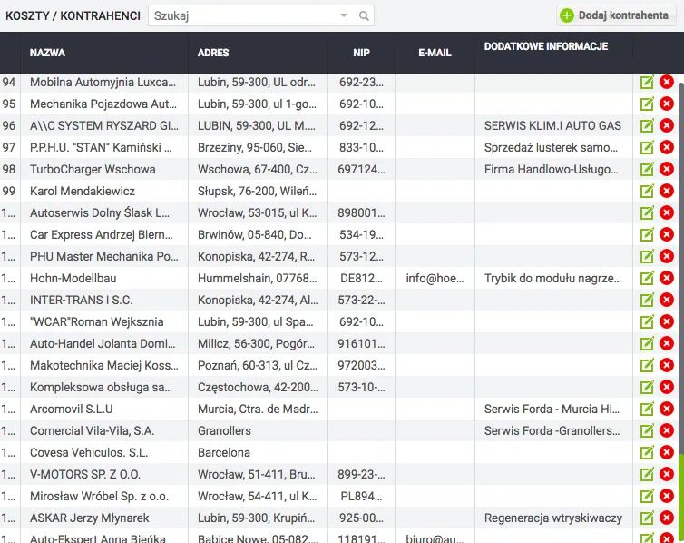Edit V-MOTORS SP. Z O.O. contractor

pos(647,475)
